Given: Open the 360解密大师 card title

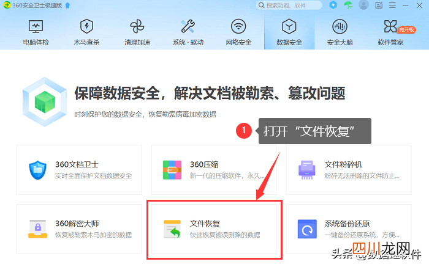Looking at the screenshot, I should coord(77,224).
